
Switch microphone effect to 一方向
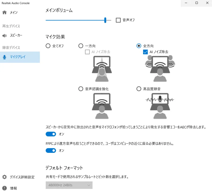click(x=81, y=46)
